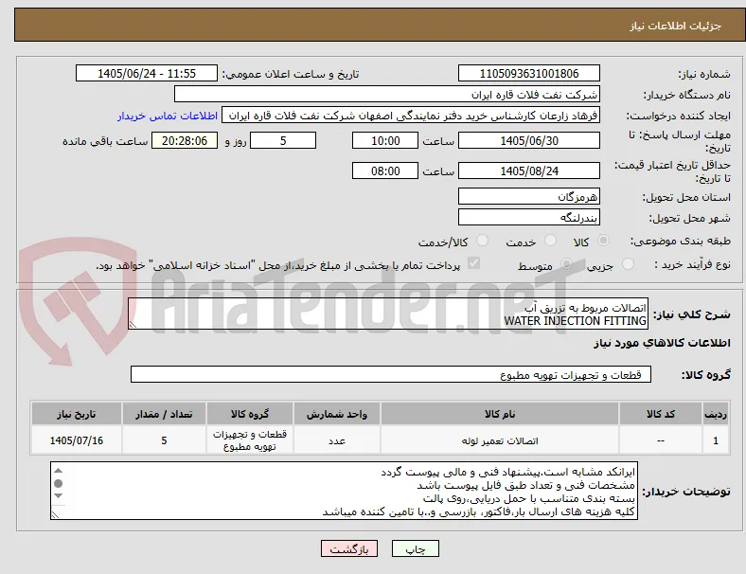This screenshot has width=746, height=574.
Task: Click the scroll-down arrow in buyer notes
Action: click(58, 496)
